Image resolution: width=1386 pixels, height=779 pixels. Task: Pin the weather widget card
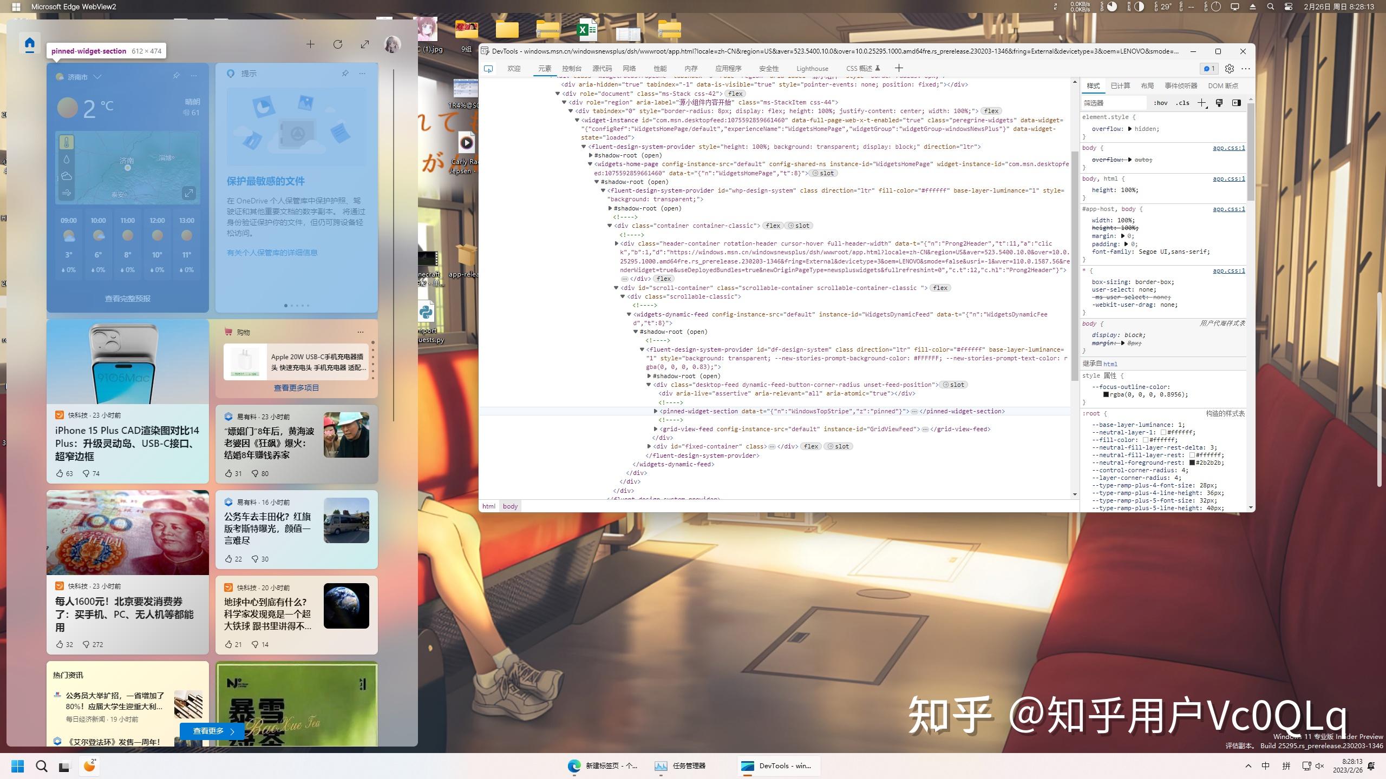pos(176,76)
